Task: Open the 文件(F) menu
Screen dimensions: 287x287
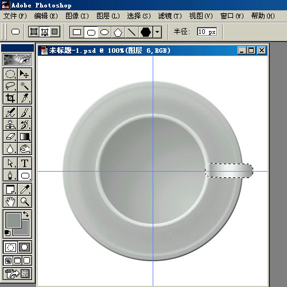Action: tap(15, 16)
